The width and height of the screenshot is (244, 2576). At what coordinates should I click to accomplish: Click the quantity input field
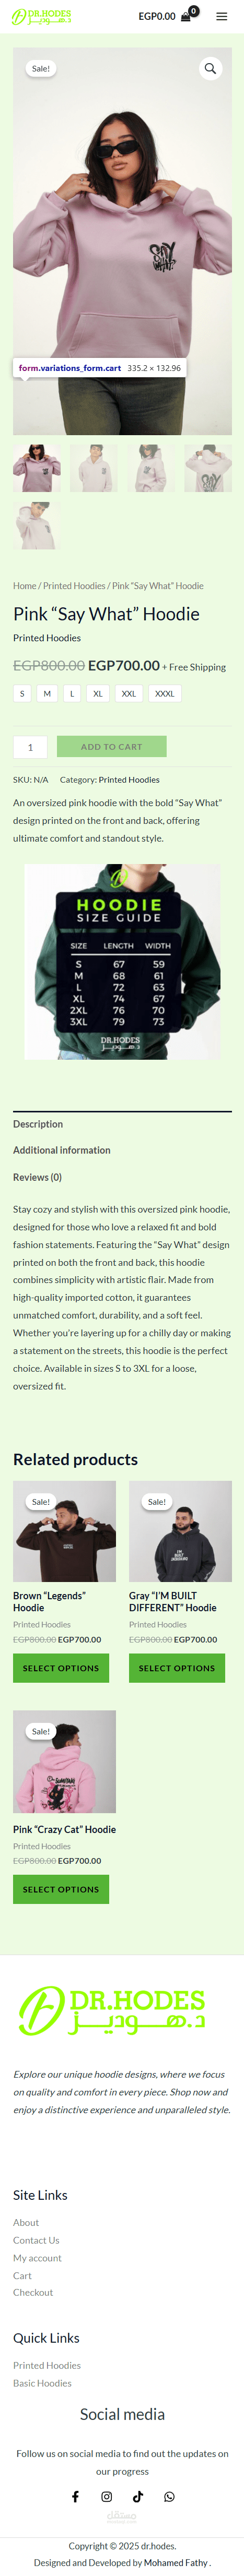(x=30, y=746)
